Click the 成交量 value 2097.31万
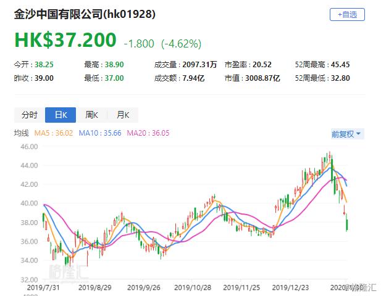 point(199,65)
